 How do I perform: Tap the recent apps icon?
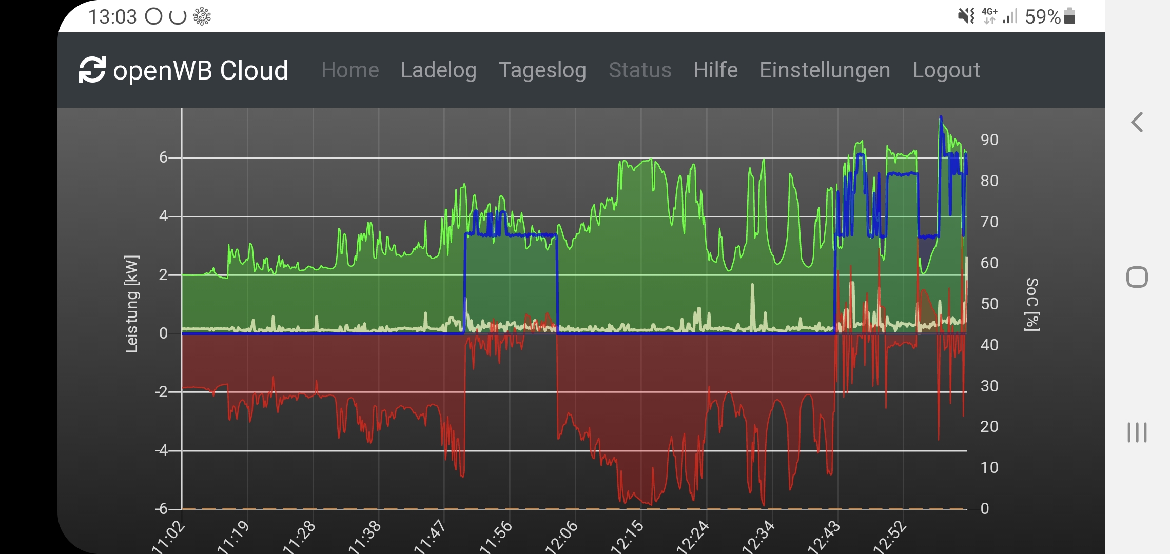point(1137,432)
